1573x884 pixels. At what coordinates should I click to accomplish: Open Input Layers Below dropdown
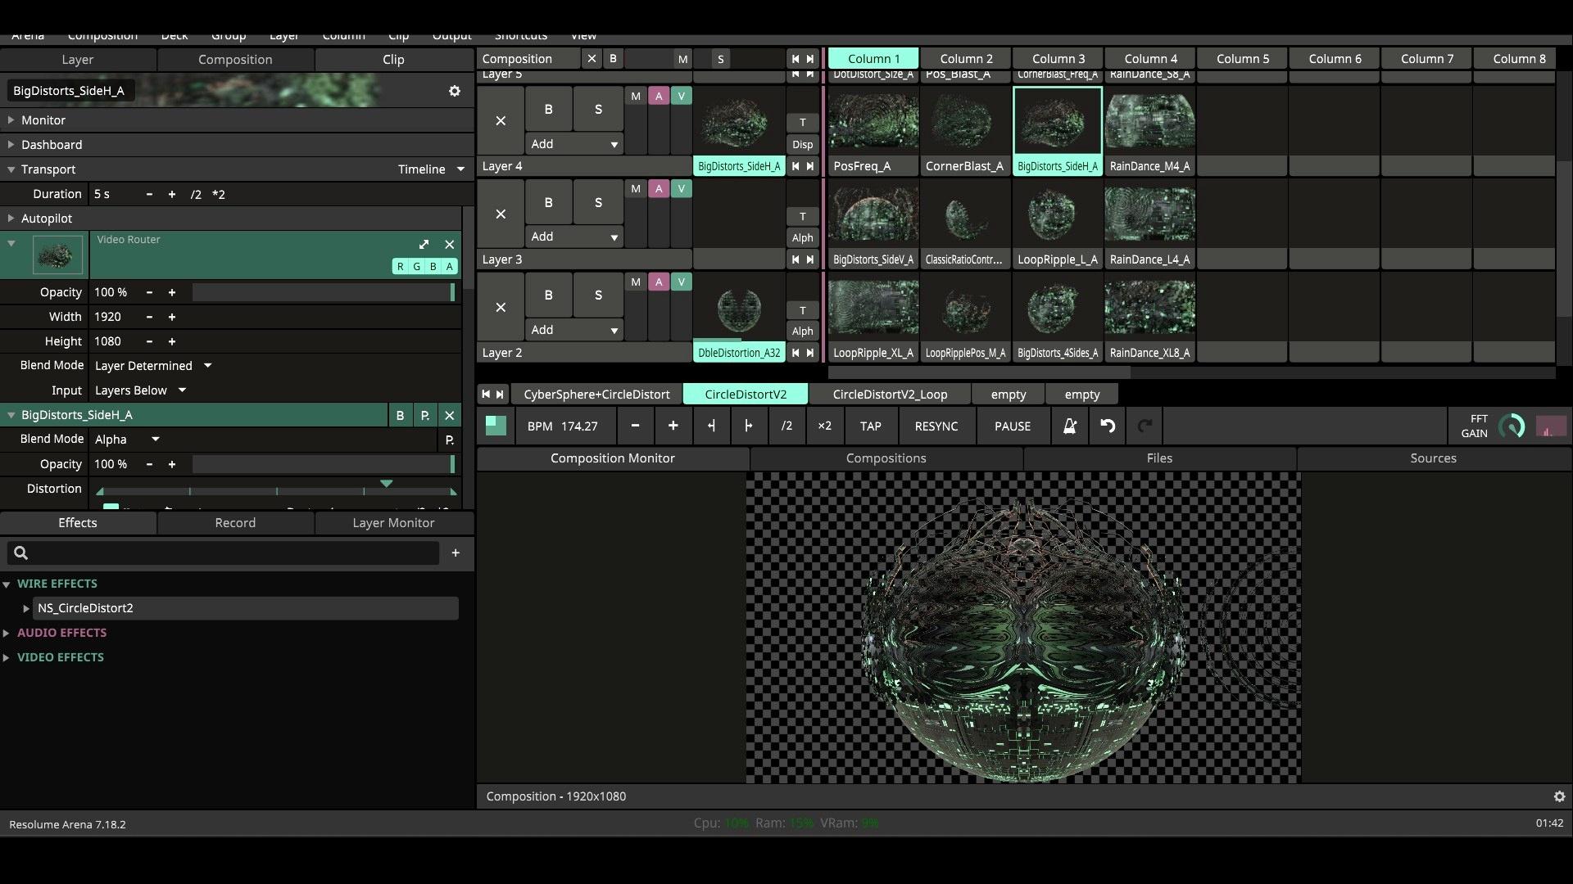[140, 390]
